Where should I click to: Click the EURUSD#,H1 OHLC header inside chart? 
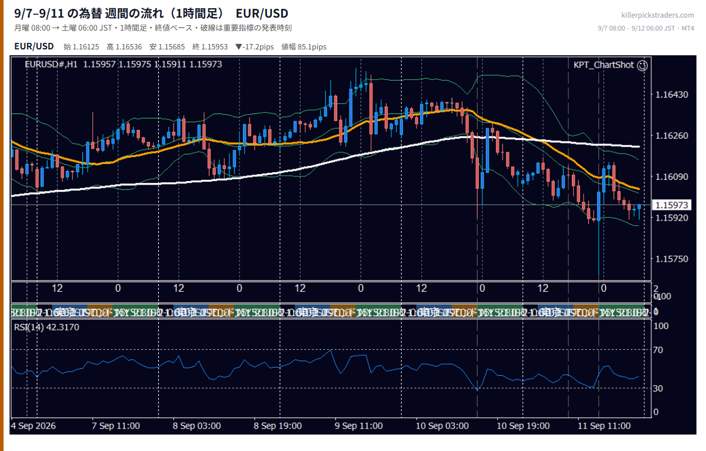124,64
